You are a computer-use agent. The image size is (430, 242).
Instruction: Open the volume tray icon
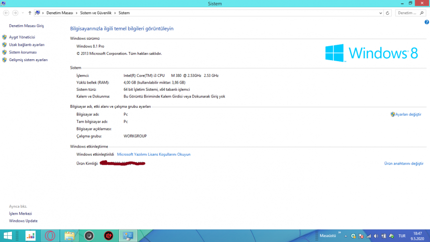coord(376,236)
